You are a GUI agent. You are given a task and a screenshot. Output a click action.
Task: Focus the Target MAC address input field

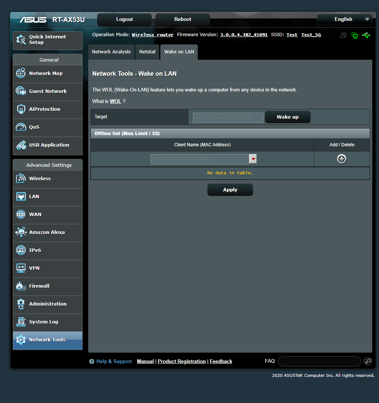point(228,118)
